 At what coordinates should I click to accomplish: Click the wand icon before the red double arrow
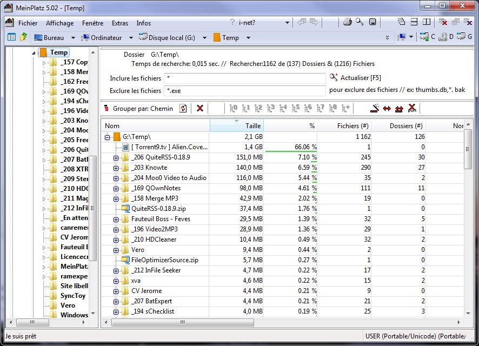point(375,108)
